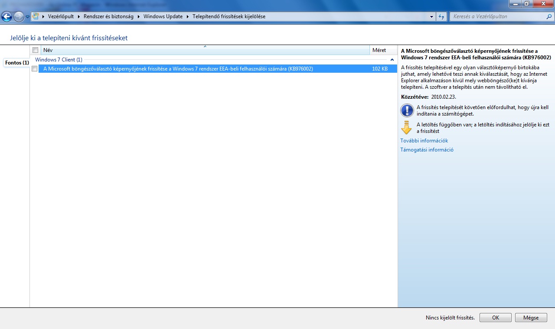Sort the list by the Méret column

point(383,50)
